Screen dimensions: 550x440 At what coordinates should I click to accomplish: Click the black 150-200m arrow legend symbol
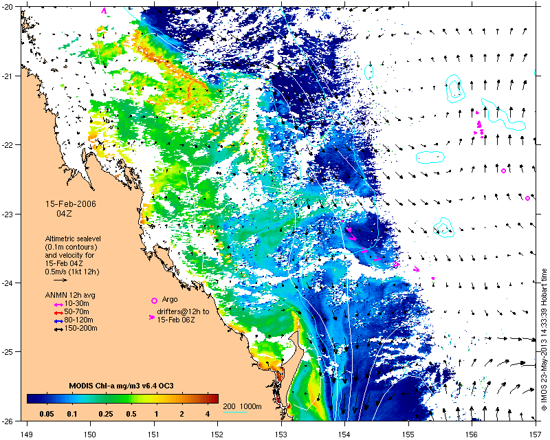(58, 329)
